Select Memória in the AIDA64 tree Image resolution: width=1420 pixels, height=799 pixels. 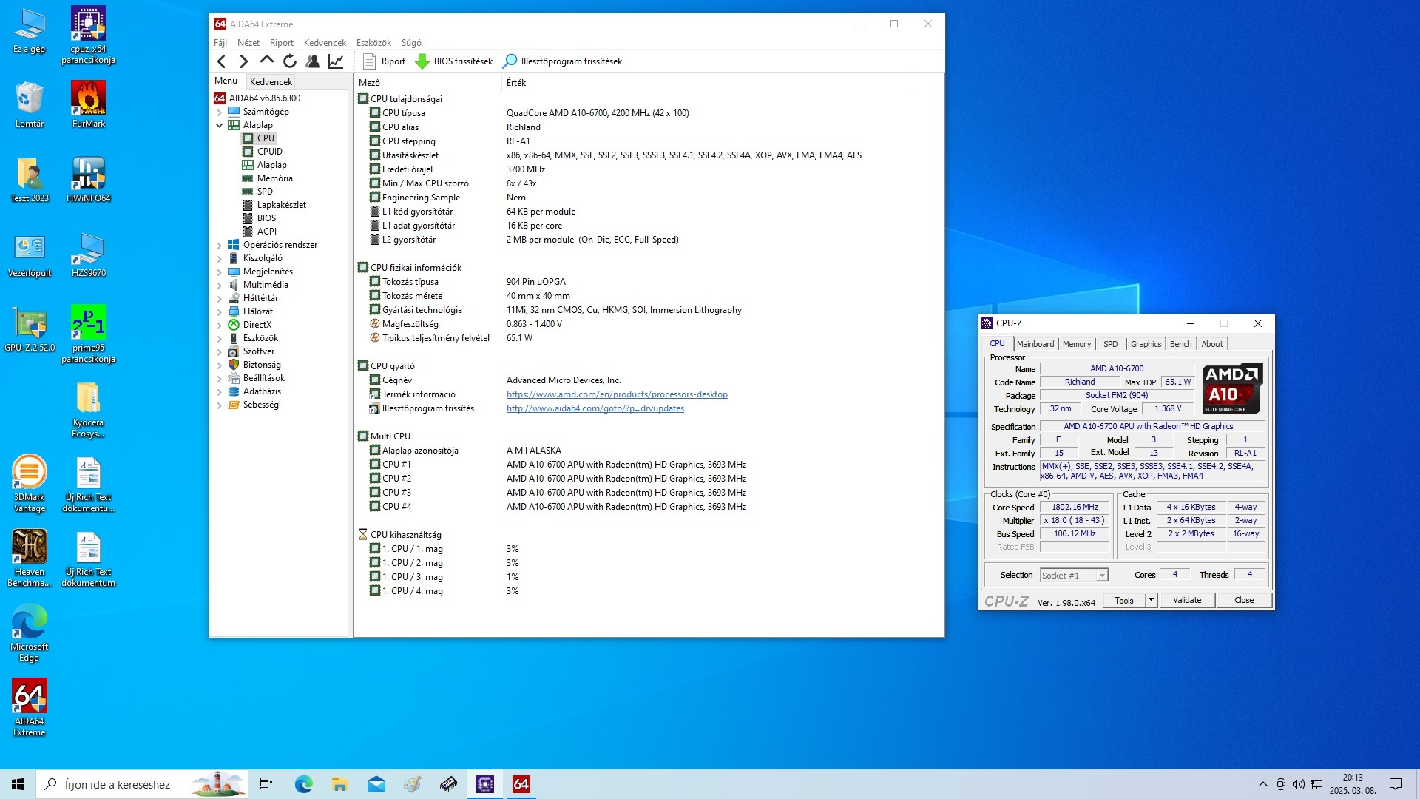click(275, 178)
